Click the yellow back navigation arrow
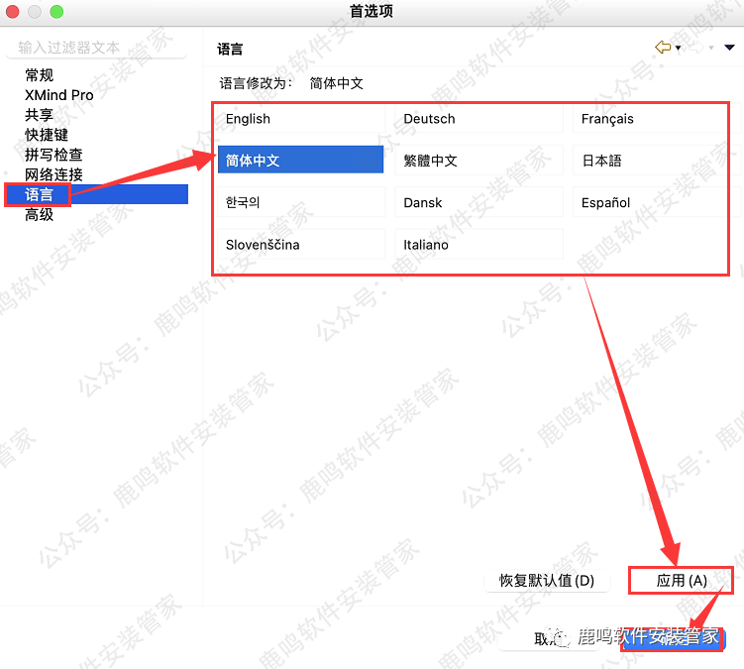Screen dimensions: 744x669 [663, 48]
